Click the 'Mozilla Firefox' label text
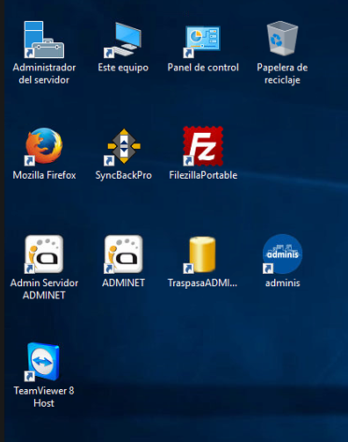 point(44,175)
